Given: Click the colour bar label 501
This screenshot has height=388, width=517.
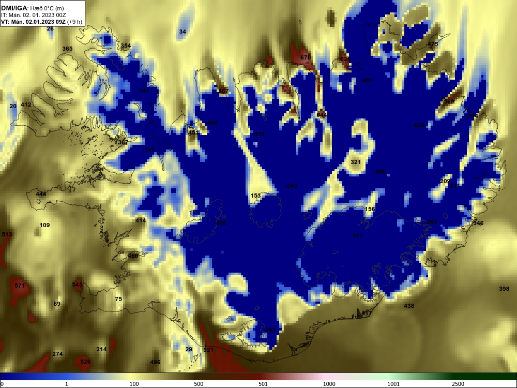Looking at the screenshot, I should tap(263, 384).
